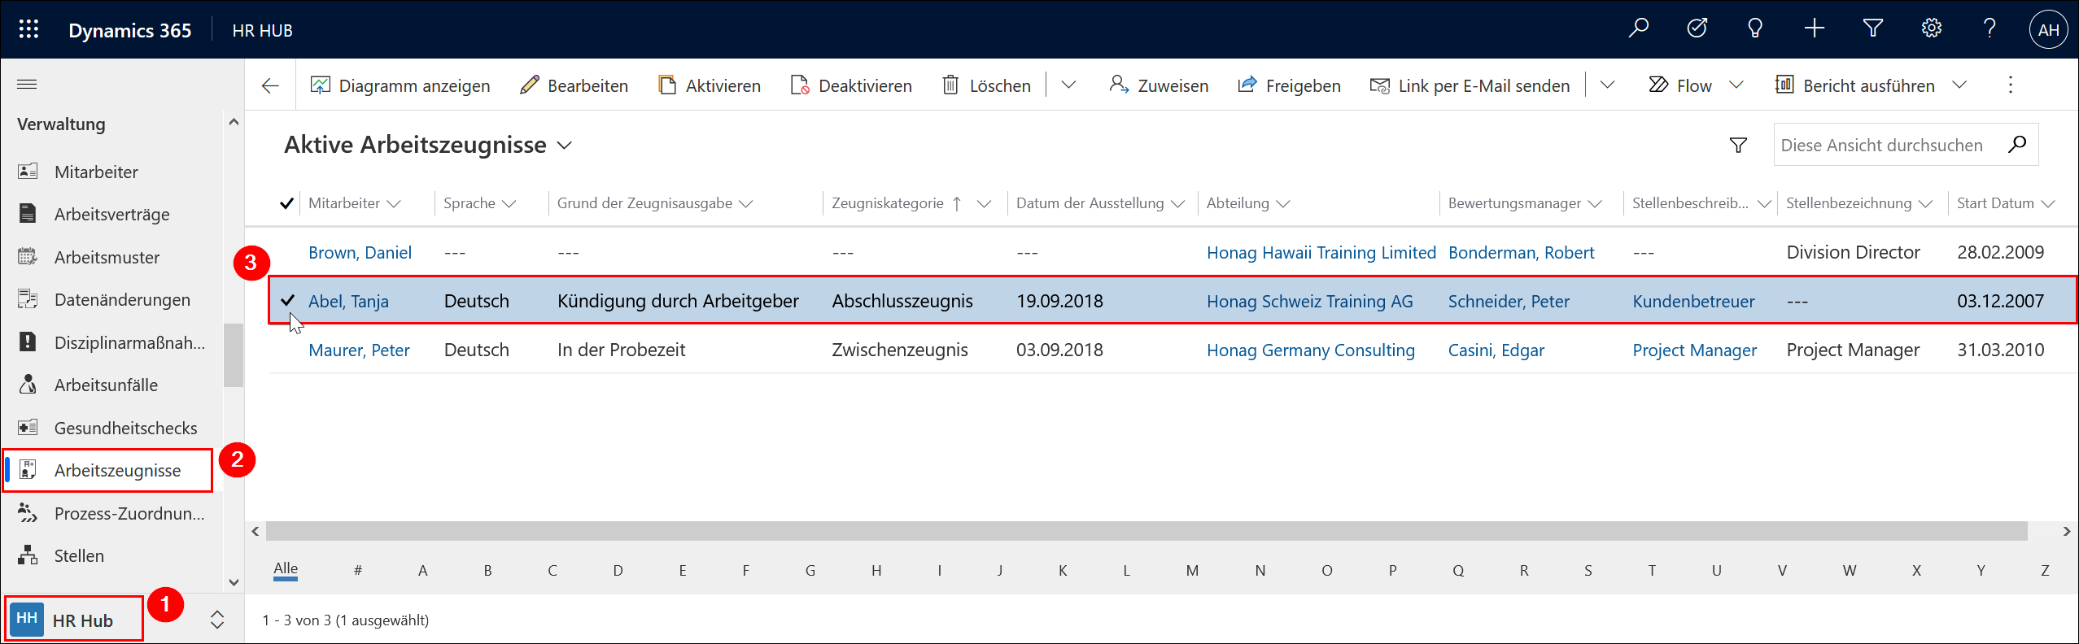Open the Brown, Daniel record link
Viewport: 2079px width, 644px height.
pyautogui.click(x=360, y=253)
